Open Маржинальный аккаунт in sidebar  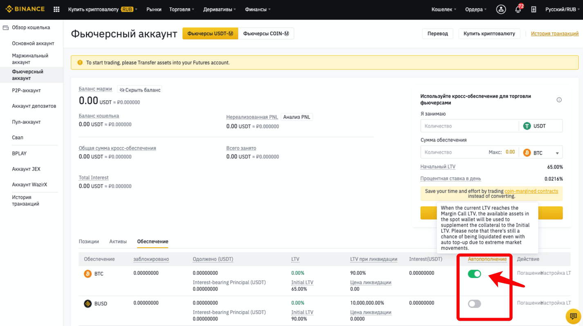[x=30, y=59]
